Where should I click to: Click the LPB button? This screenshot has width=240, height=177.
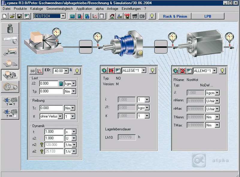tap(208, 16)
